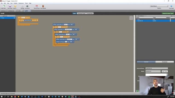Switch to the Properties view
The width and height of the screenshot is (175, 98).
[90, 13]
